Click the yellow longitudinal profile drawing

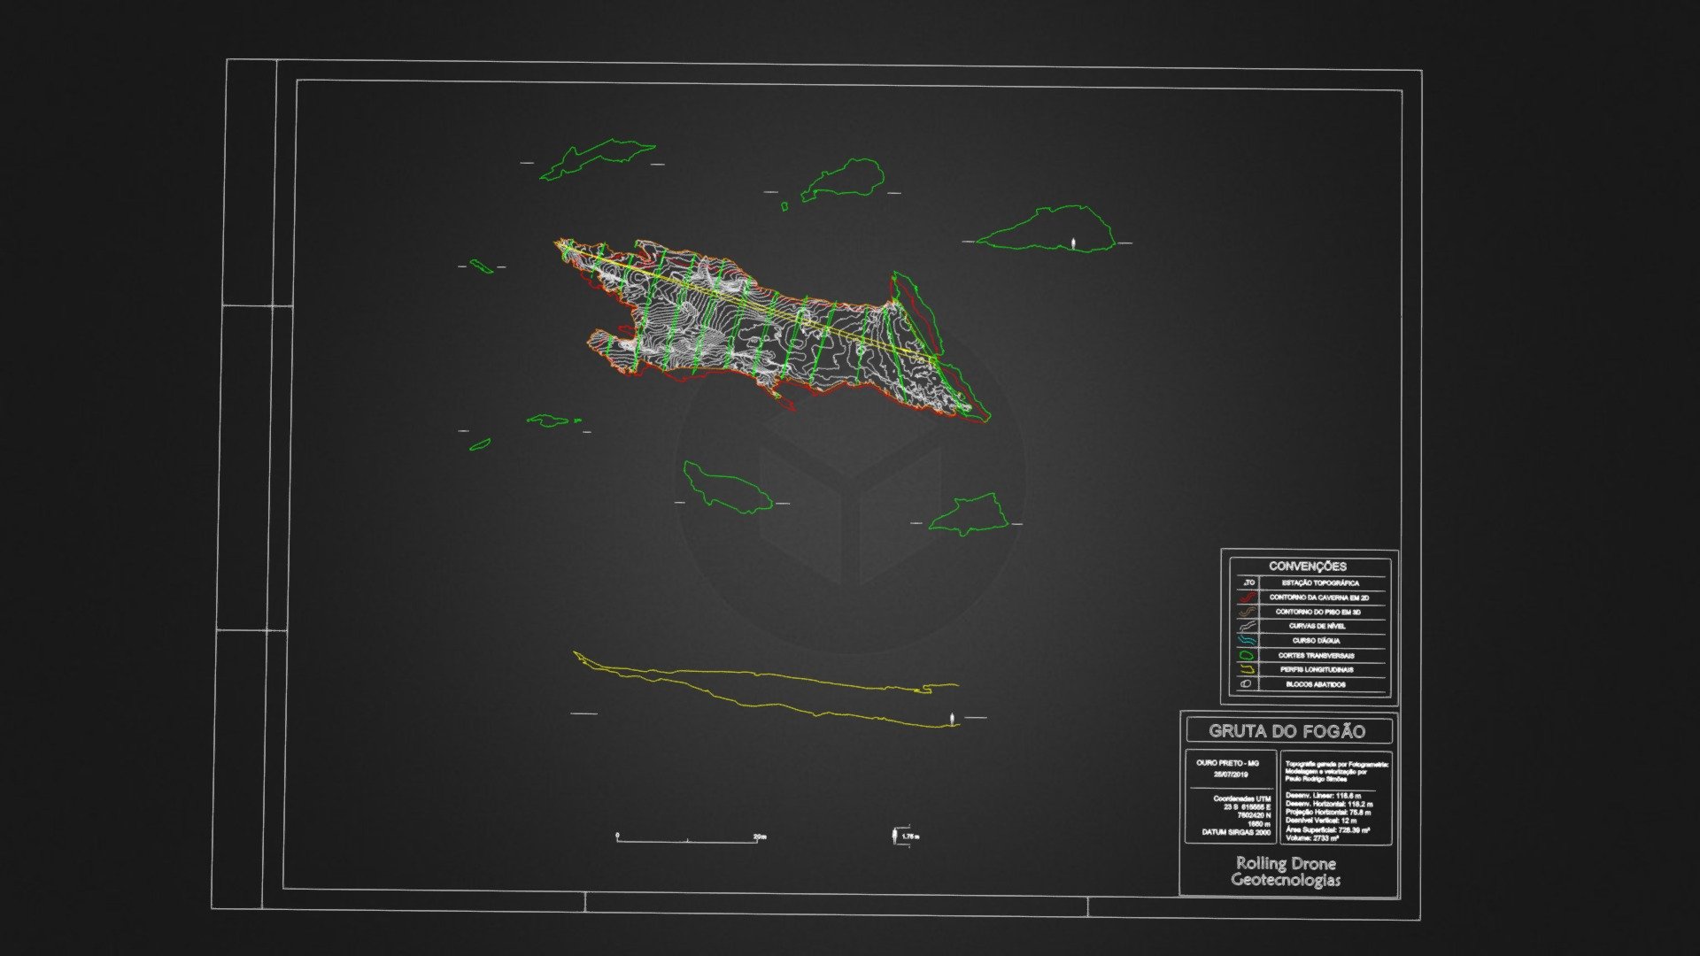click(x=765, y=690)
